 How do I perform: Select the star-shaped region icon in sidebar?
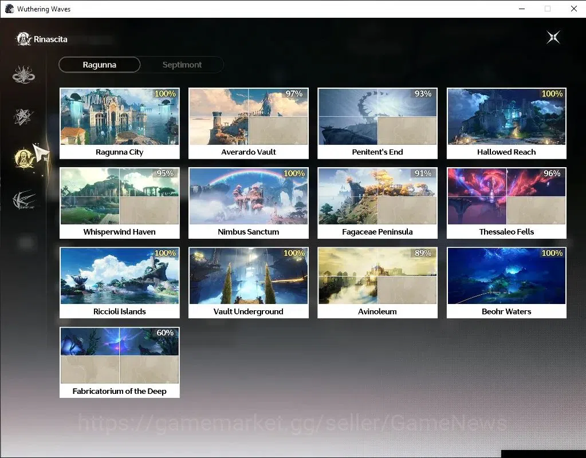click(x=23, y=117)
